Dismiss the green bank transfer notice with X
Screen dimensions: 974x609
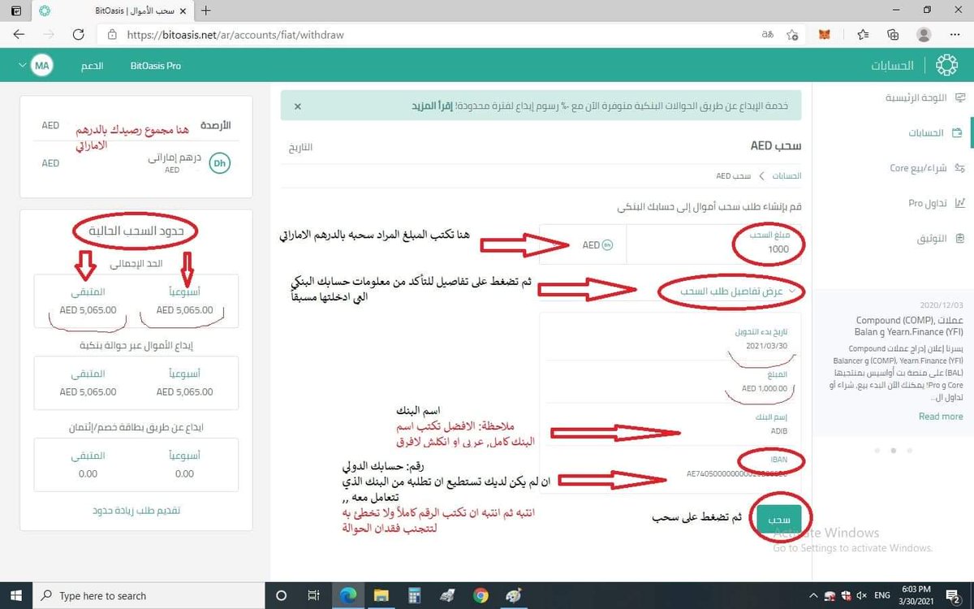[297, 106]
